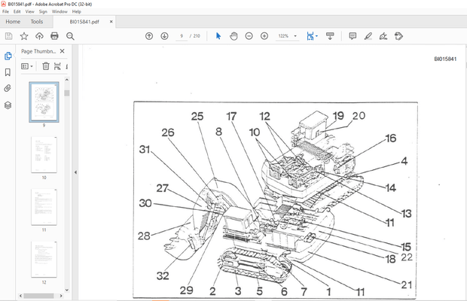Close the BI015841.pdf tab
The height and width of the screenshot is (301, 467).
tap(111, 22)
